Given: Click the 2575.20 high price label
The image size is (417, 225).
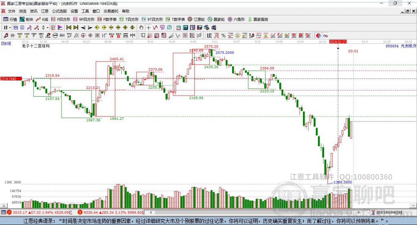Looking at the screenshot, I should pyautogui.click(x=211, y=46).
